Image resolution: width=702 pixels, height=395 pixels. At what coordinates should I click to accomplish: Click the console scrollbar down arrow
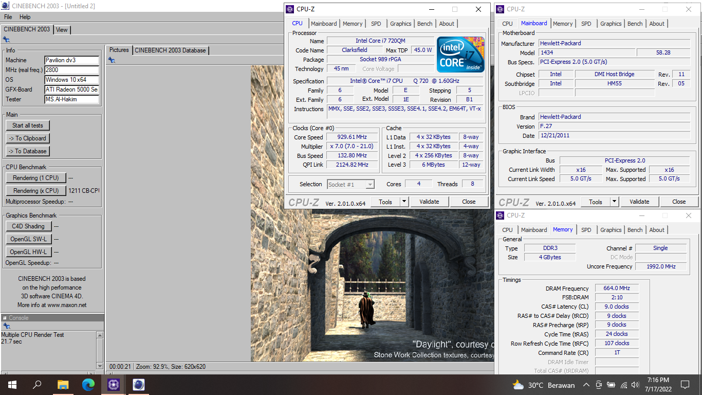click(100, 366)
